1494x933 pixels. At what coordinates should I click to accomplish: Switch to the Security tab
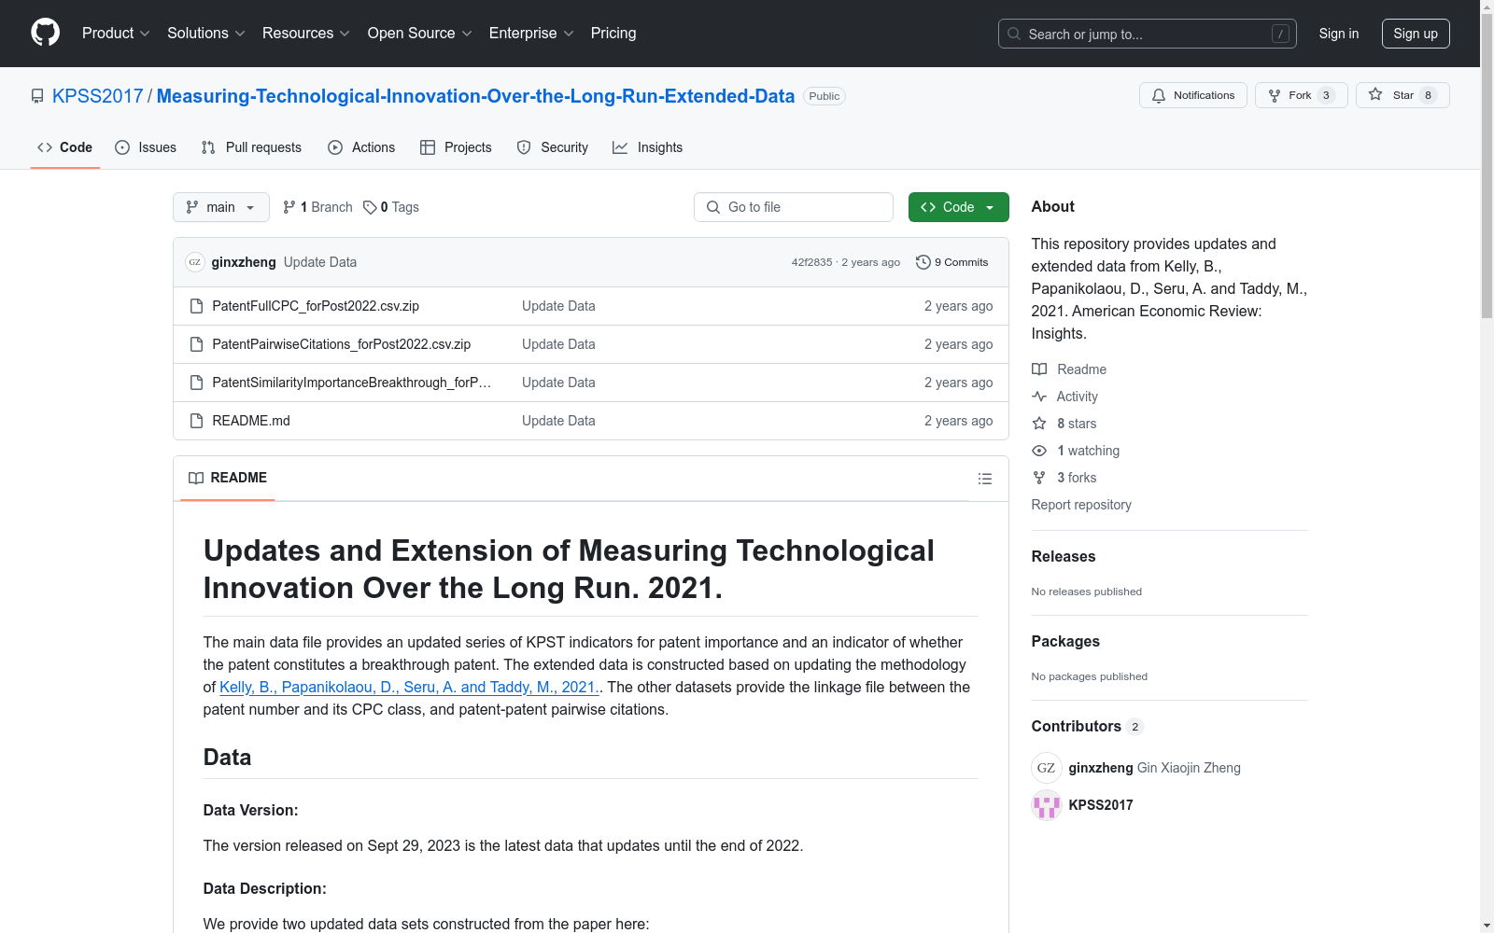553,147
